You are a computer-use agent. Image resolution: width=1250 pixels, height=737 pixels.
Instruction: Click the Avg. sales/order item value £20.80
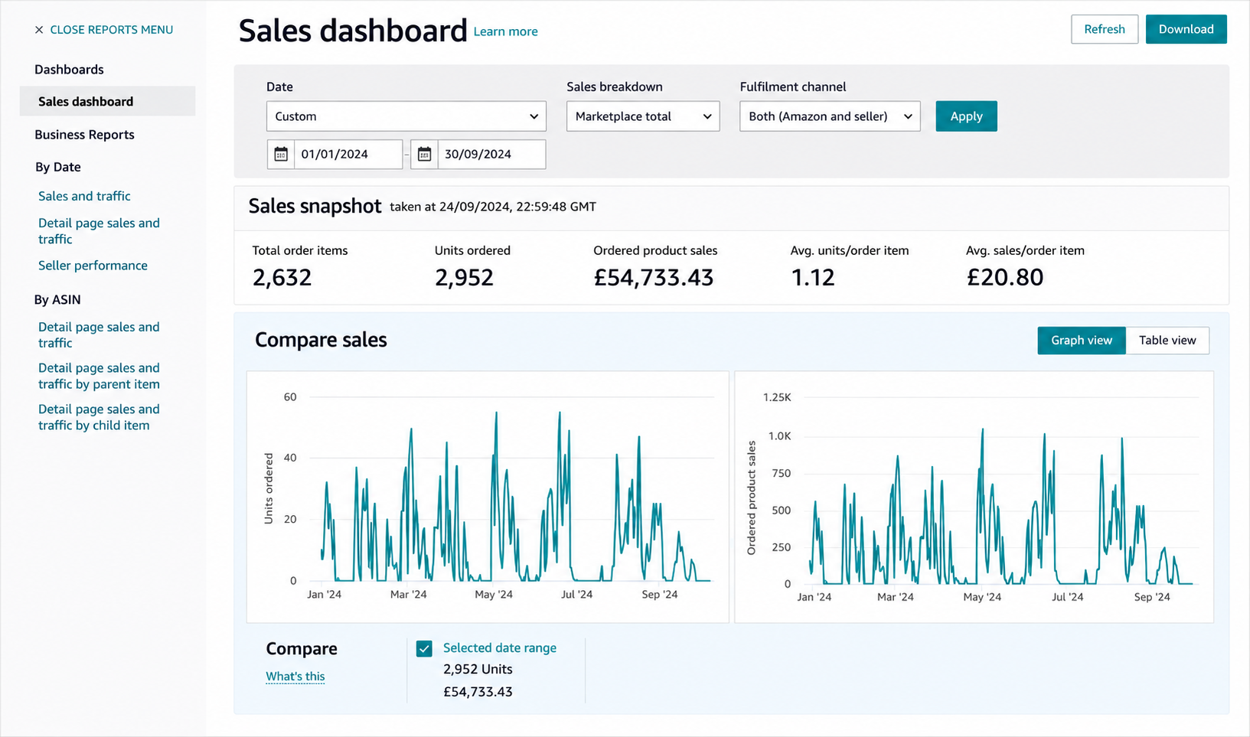coord(1005,277)
